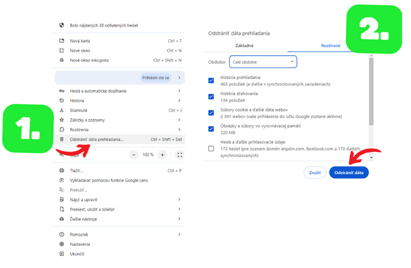Click the dialog vertical scrollbar
411x268 pixels.
pos(371,95)
